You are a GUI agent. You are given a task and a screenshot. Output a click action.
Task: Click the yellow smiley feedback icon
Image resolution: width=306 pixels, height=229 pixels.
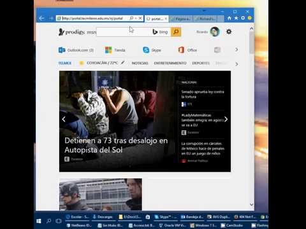[250, 18]
